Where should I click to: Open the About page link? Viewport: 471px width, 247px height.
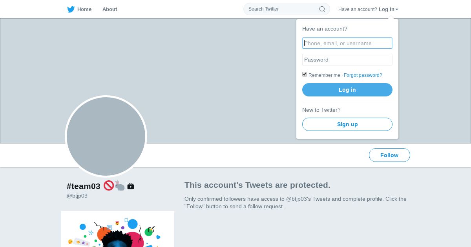[x=110, y=9]
